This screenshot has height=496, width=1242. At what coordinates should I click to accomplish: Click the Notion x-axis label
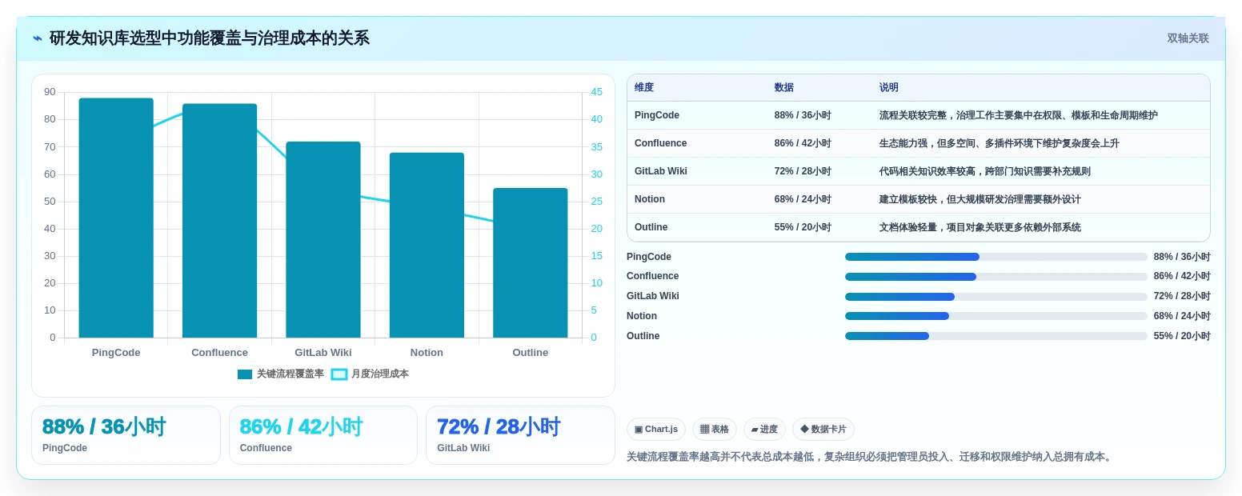pyautogui.click(x=427, y=353)
